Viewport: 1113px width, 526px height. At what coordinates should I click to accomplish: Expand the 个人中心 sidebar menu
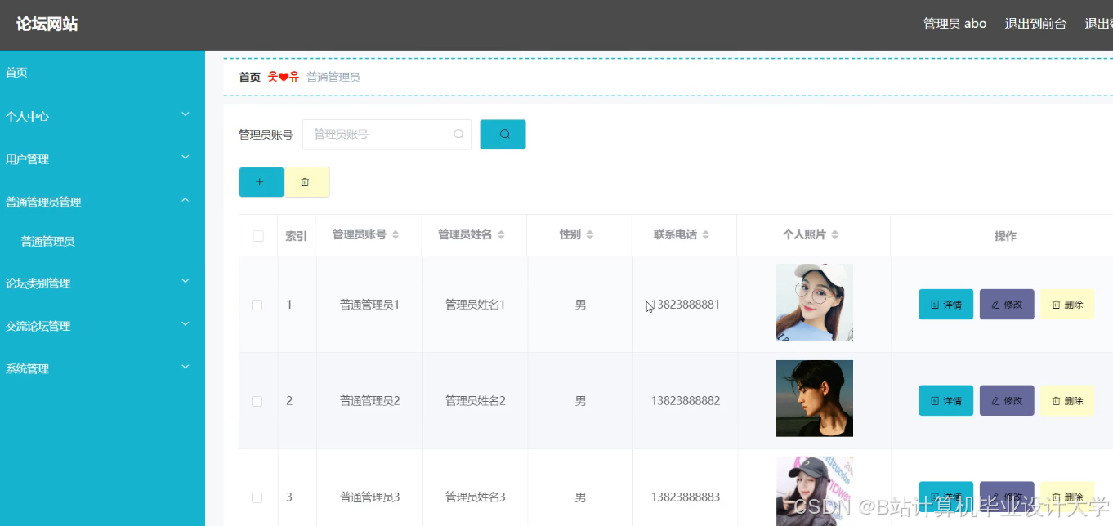(102, 116)
